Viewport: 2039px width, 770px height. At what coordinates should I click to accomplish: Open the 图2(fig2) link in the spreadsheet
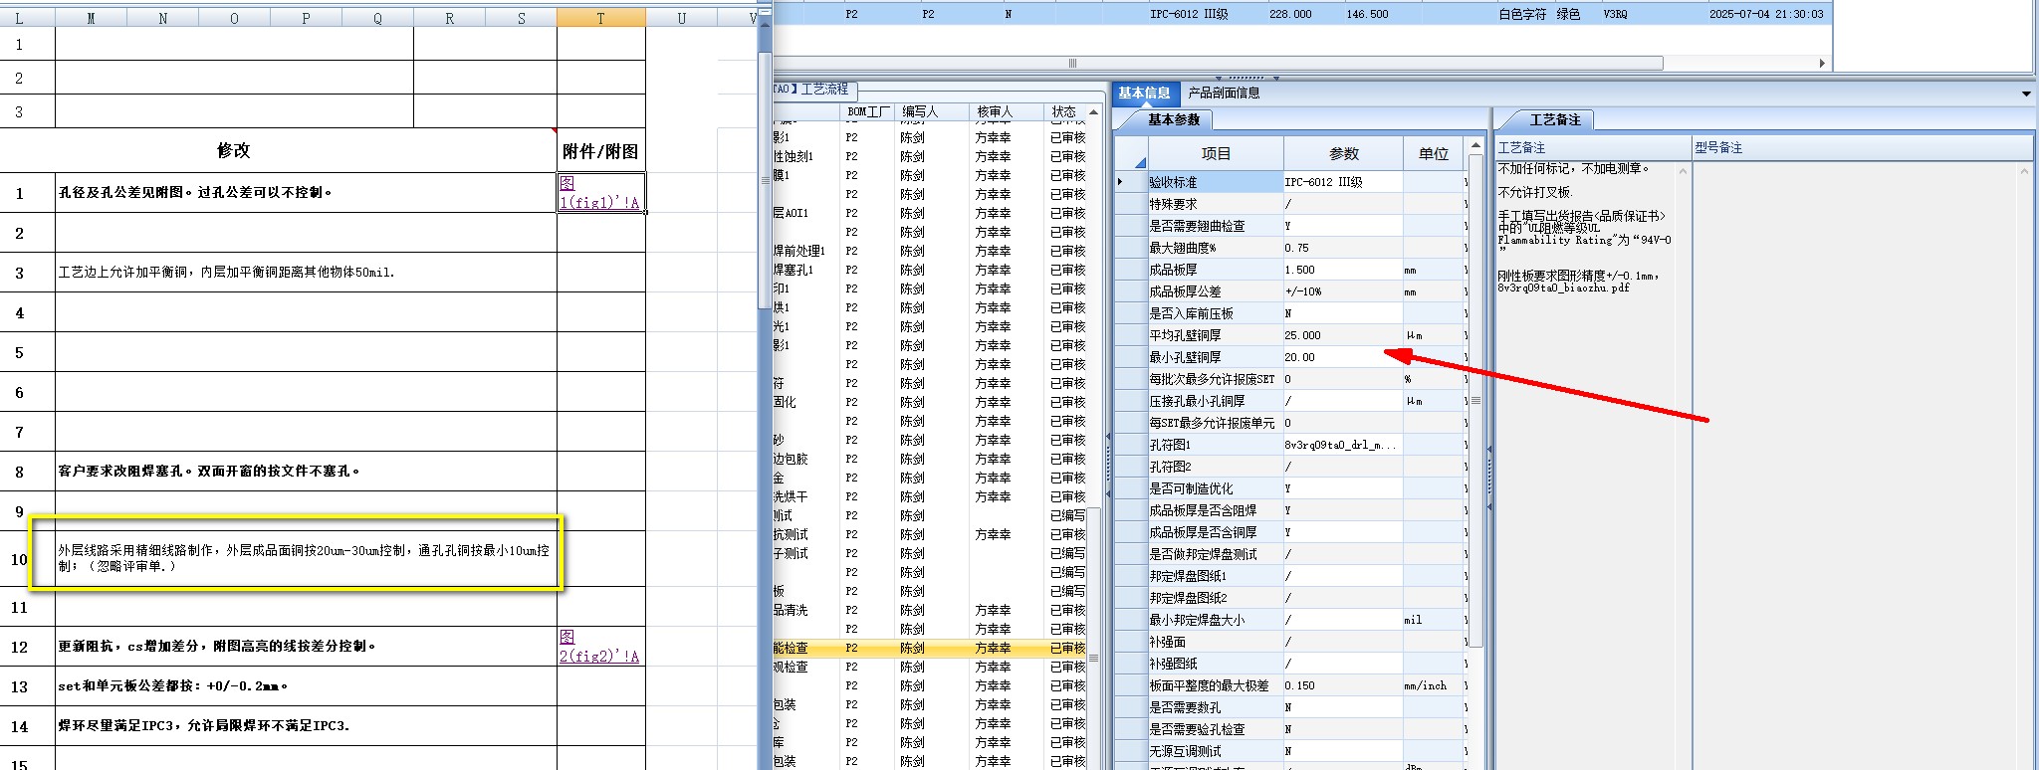pyautogui.click(x=599, y=646)
